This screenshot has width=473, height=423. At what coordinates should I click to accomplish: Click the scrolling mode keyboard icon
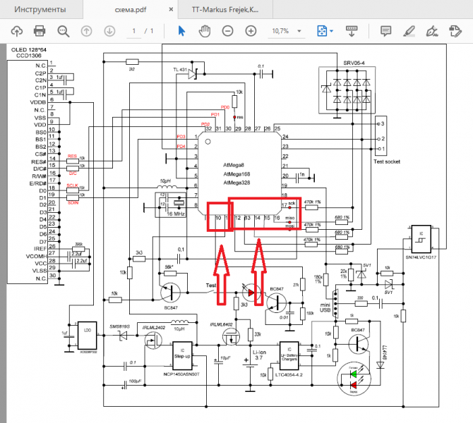(352, 31)
